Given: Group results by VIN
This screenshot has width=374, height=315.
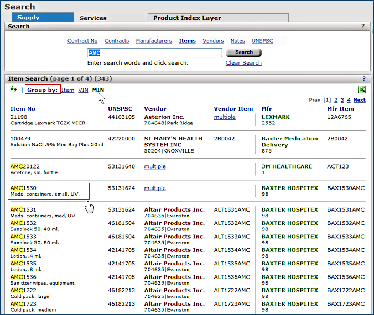Looking at the screenshot, I should pos(83,90).
